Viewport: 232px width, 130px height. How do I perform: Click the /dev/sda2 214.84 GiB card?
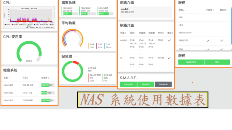[x=88, y=11]
